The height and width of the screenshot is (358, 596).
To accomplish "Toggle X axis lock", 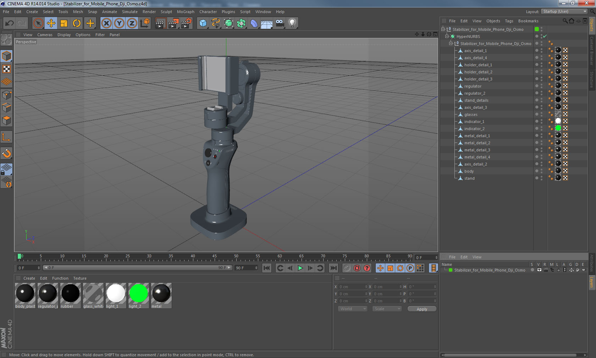I will [x=106, y=23].
